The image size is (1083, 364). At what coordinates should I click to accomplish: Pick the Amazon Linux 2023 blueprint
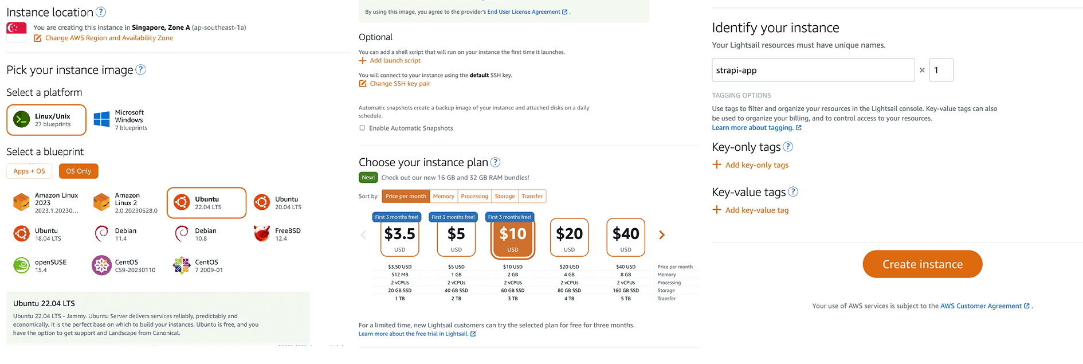pos(46,203)
